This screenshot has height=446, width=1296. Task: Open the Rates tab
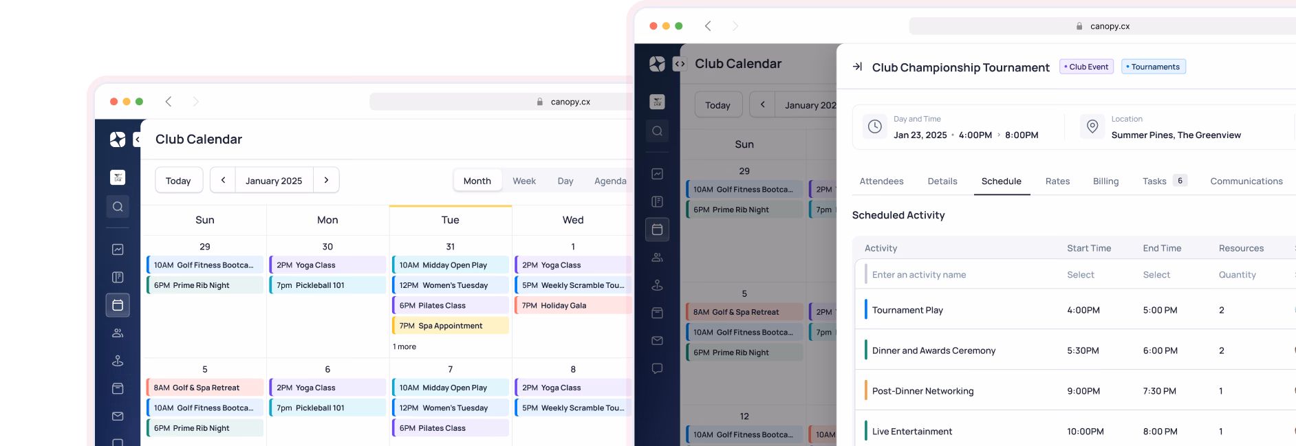(x=1057, y=181)
